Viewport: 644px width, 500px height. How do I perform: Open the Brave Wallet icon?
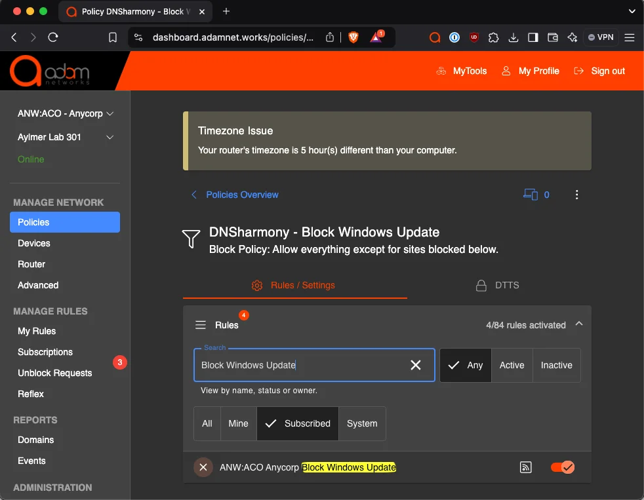552,37
